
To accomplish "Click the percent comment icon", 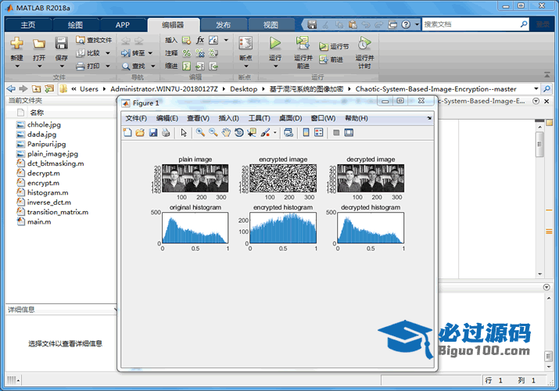I will coord(186,53).
